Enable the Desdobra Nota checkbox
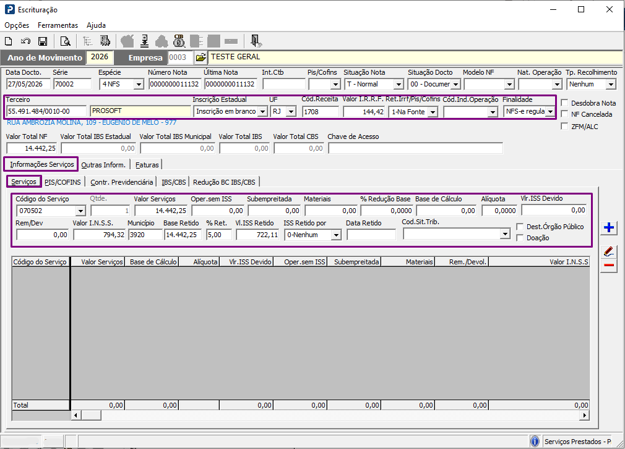625x449 pixels. (564, 103)
